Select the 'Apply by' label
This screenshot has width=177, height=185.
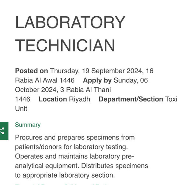pos(97,81)
